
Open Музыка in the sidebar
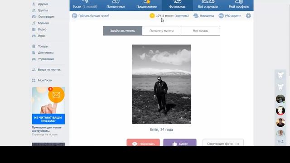pyautogui.click(x=43, y=23)
